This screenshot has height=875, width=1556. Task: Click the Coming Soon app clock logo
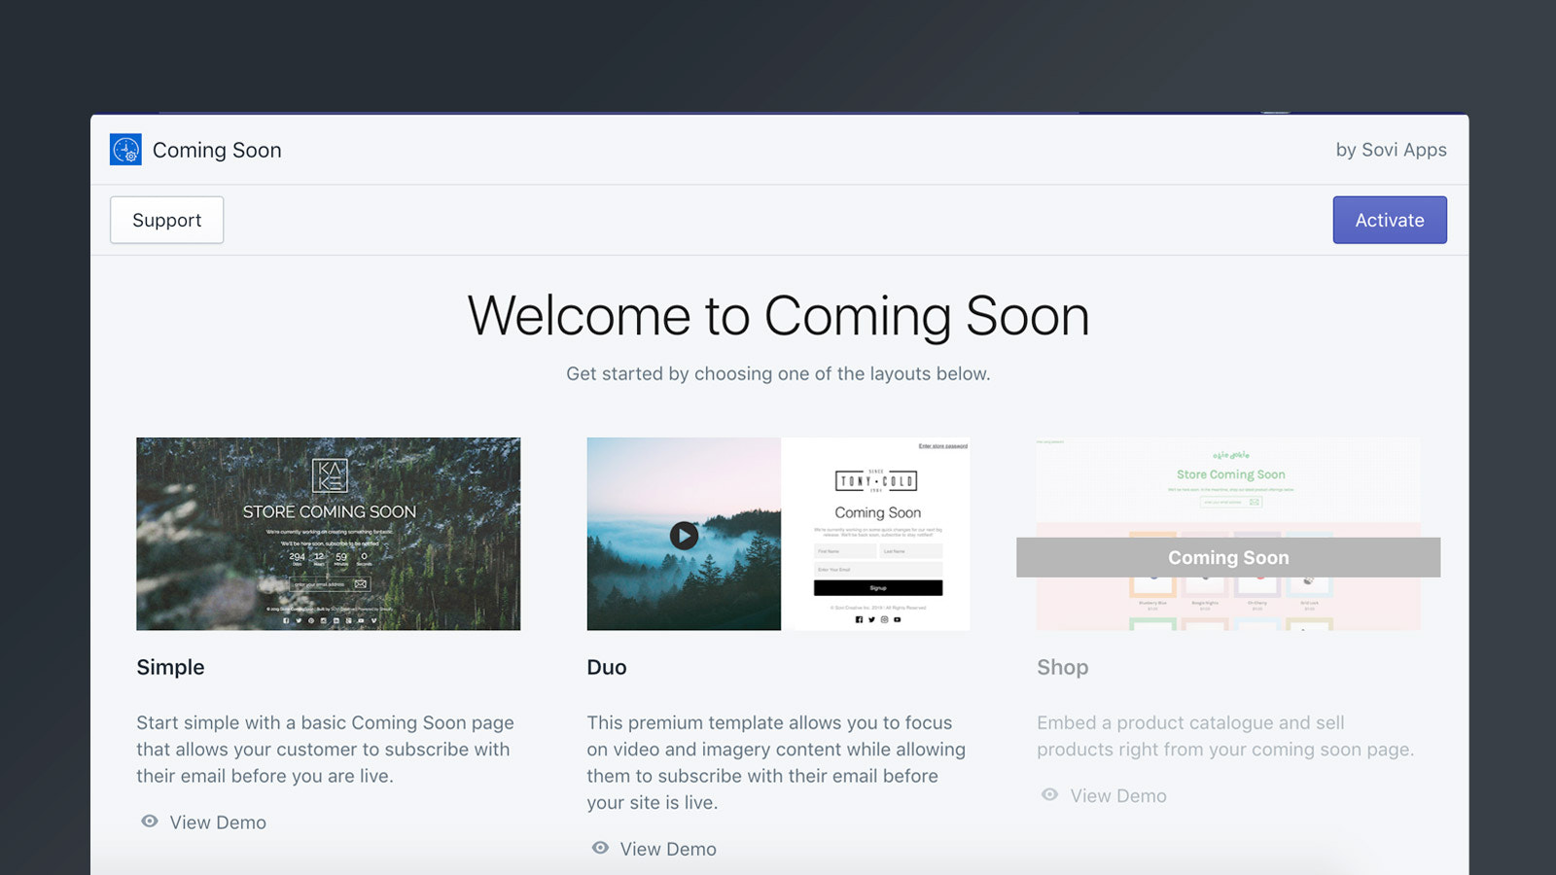point(125,150)
